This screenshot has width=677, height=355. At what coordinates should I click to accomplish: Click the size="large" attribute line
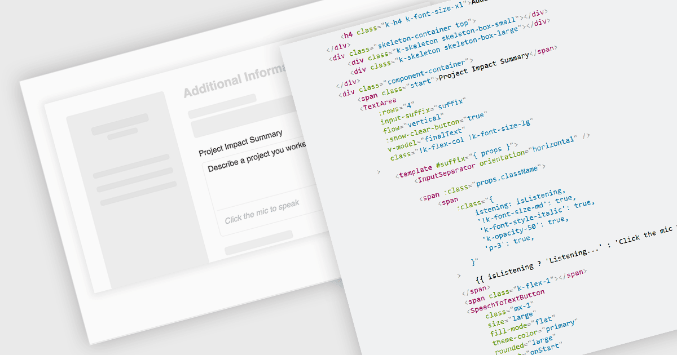[513, 319]
